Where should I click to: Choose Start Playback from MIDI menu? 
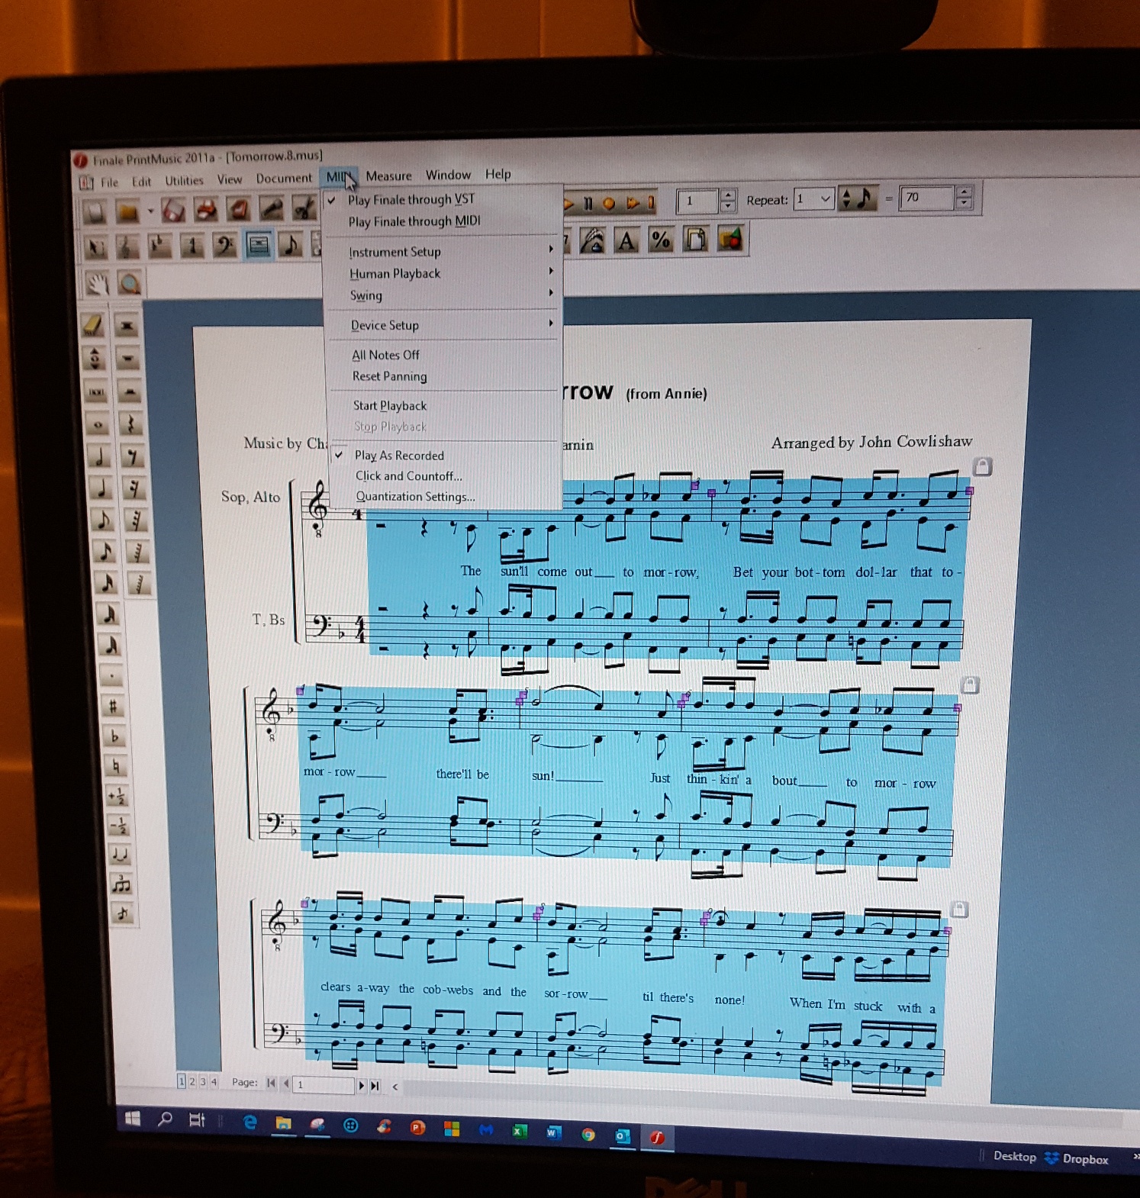click(x=389, y=406)
